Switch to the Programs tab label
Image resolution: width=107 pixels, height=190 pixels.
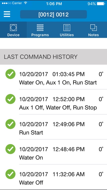coord(40,35)
